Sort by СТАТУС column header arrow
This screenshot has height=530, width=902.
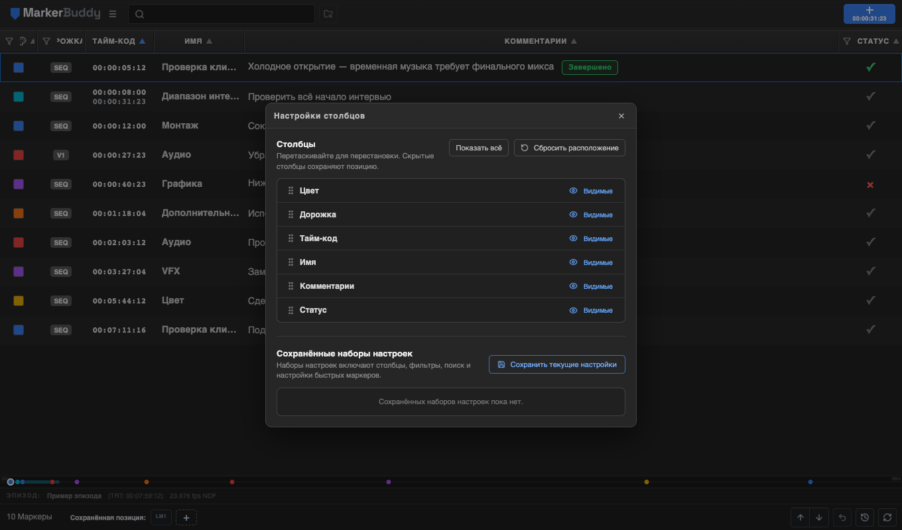(x=895, y=41)
